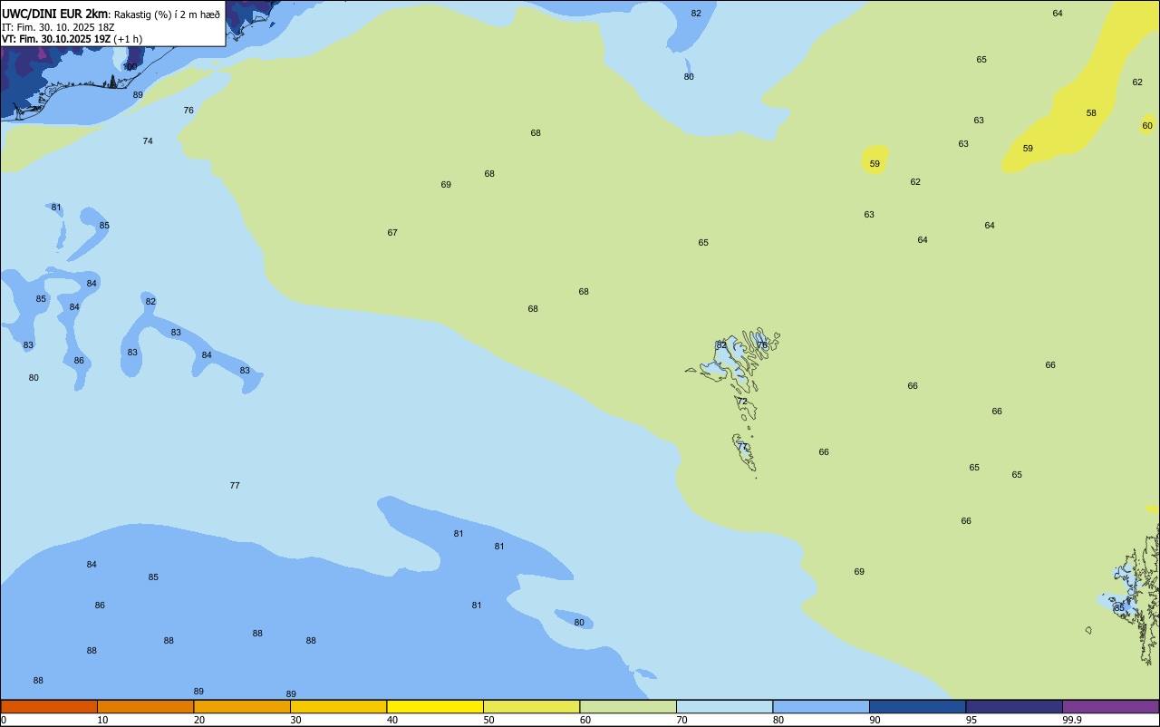Click the legend tick label 99.9
This screenshot has height=727, width=1160.
(1072, 720)
